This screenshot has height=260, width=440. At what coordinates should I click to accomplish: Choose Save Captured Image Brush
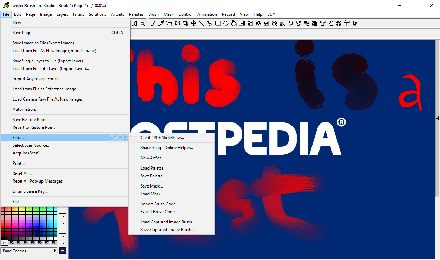[x=171, y=230]
